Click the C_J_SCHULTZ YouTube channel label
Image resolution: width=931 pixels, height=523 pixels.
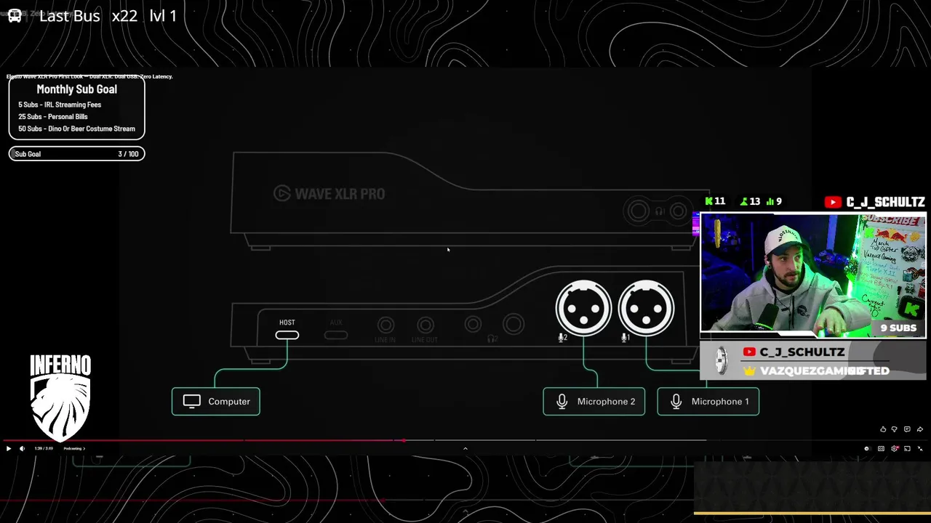point(875,202)
